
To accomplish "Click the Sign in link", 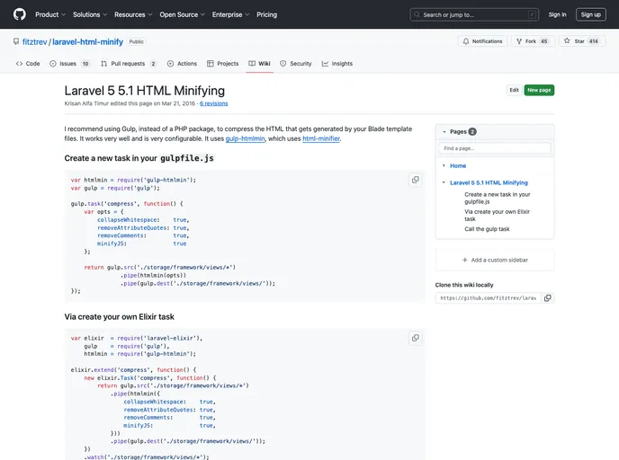I will tap(557, 14).
